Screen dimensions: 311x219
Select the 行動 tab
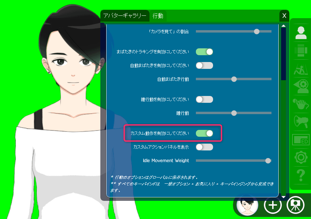pos(158,16)
